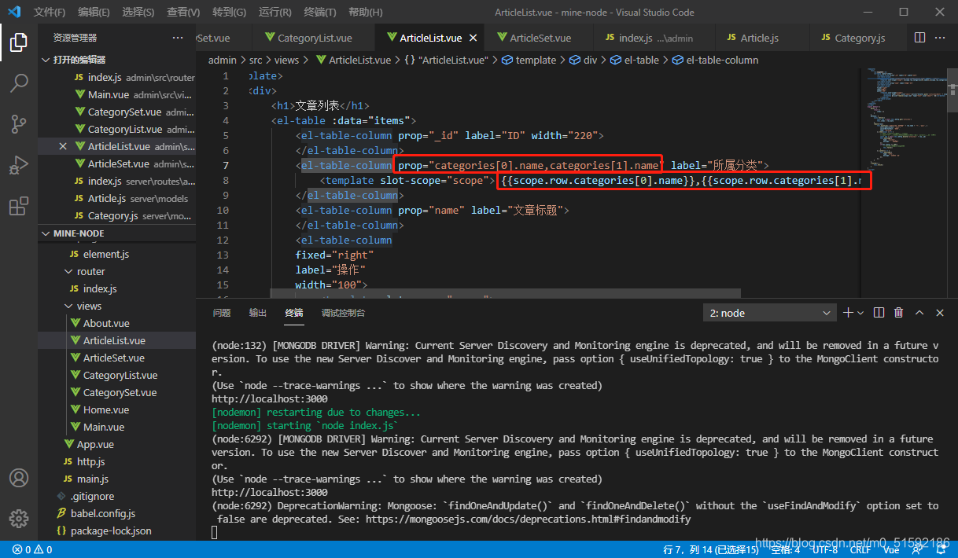
Task: Close the terminal panel
Action: point(939,313)
